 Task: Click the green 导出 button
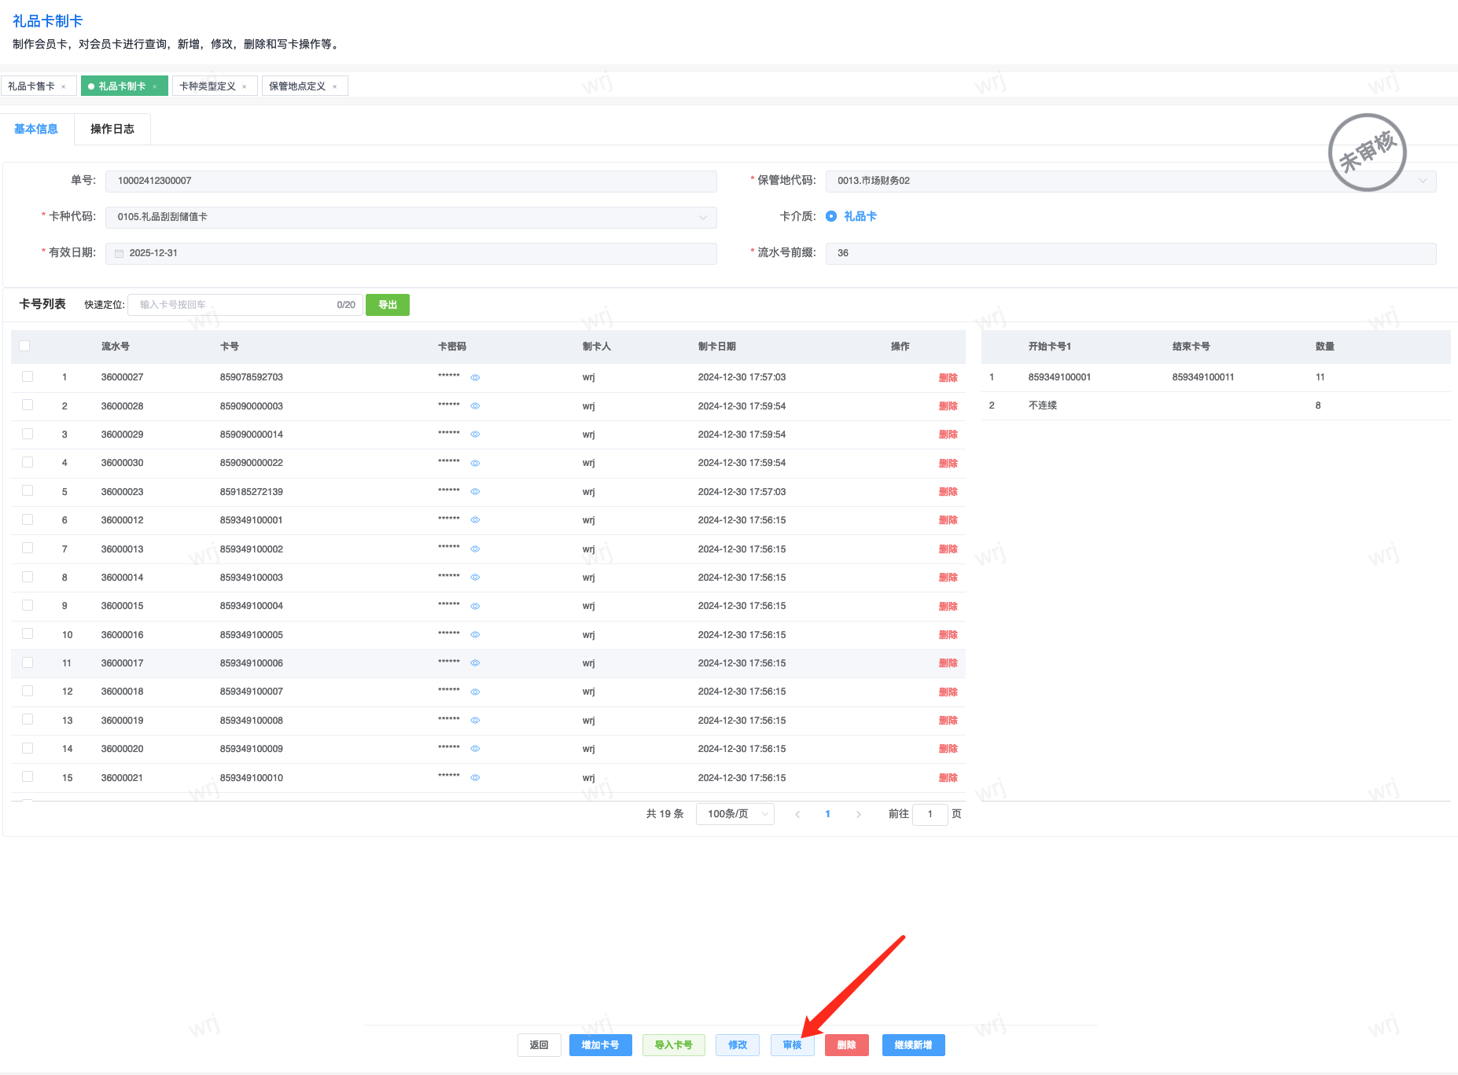click(388, 305)
